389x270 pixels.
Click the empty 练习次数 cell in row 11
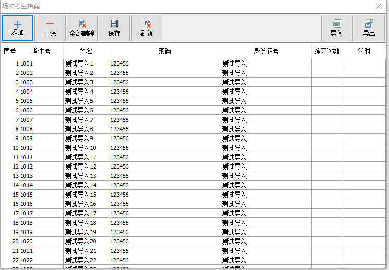pos(327,157)
